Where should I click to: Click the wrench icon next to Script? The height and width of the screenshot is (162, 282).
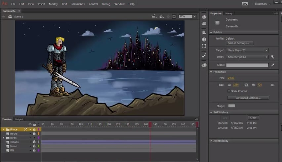[x=272, y=57]
